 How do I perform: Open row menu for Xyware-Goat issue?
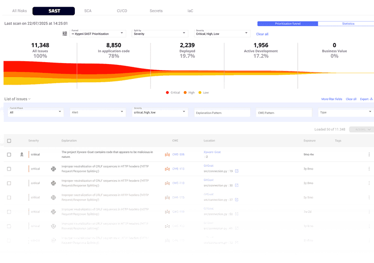click(x=369, y=155)
